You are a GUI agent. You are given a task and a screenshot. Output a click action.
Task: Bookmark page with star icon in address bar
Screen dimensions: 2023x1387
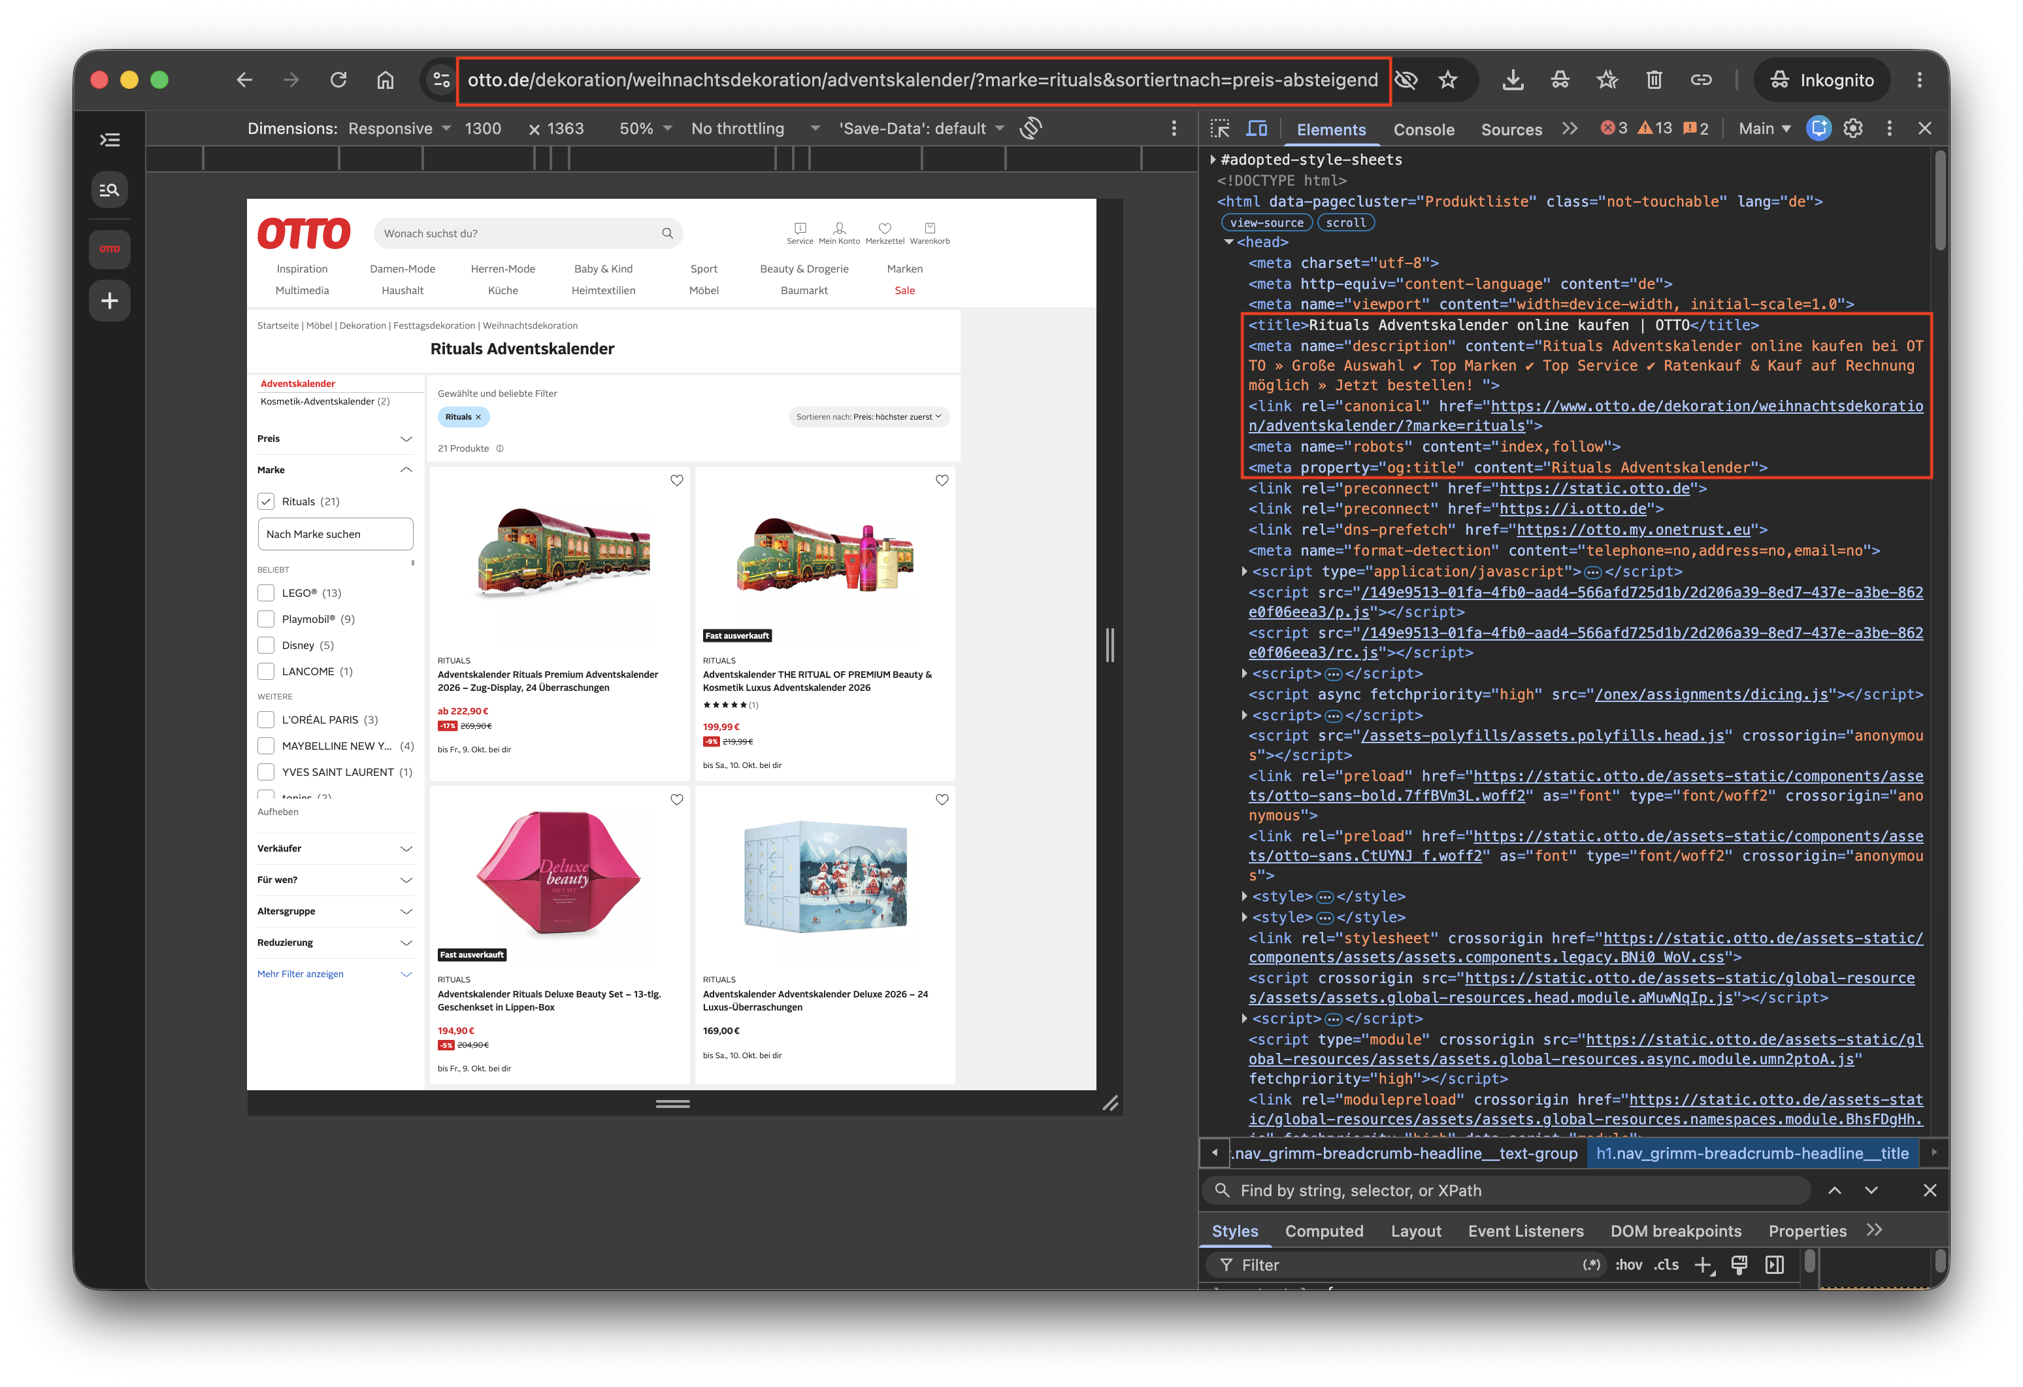coord(1447,80)
